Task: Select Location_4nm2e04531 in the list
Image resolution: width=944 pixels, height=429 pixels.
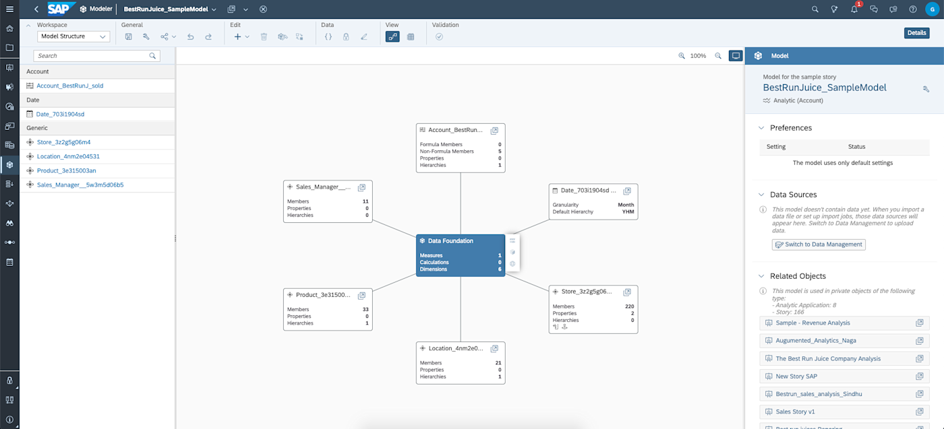Action: (x=98, y=156)
